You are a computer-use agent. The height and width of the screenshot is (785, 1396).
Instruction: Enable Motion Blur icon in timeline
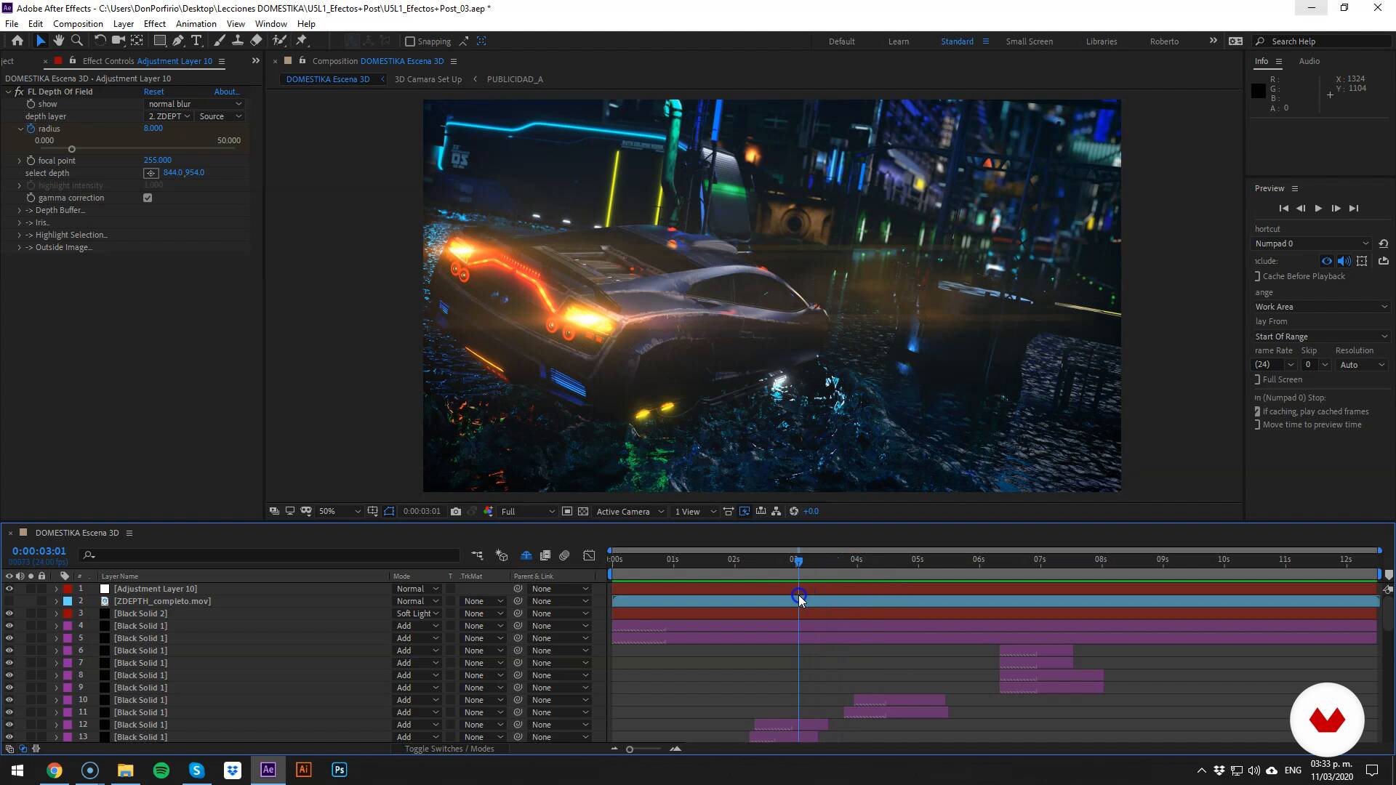click(564, 555)
